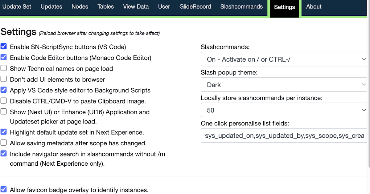Uncheck Apply VS Code style editor setting

coord(3,90)
